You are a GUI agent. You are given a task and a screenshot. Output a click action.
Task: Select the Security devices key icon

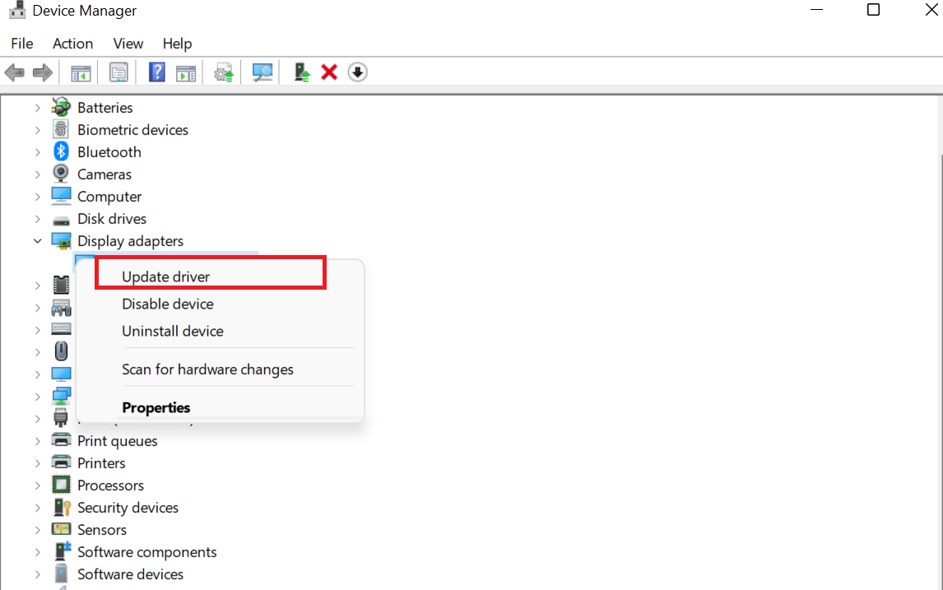tap(62, 508)
